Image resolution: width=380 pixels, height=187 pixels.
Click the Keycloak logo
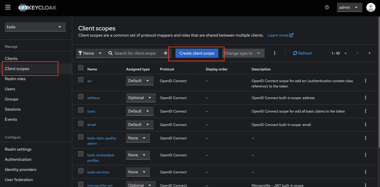pos(38,7)
